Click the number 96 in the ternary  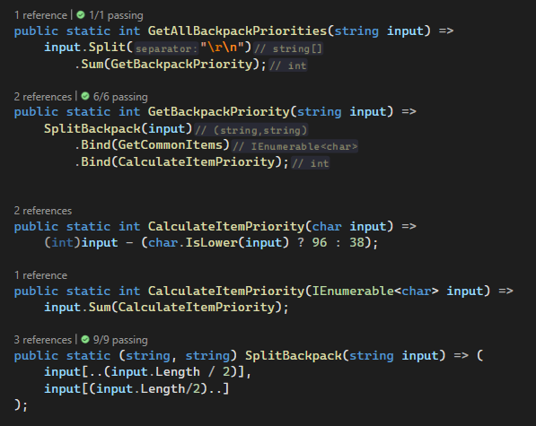pos(320,243)
